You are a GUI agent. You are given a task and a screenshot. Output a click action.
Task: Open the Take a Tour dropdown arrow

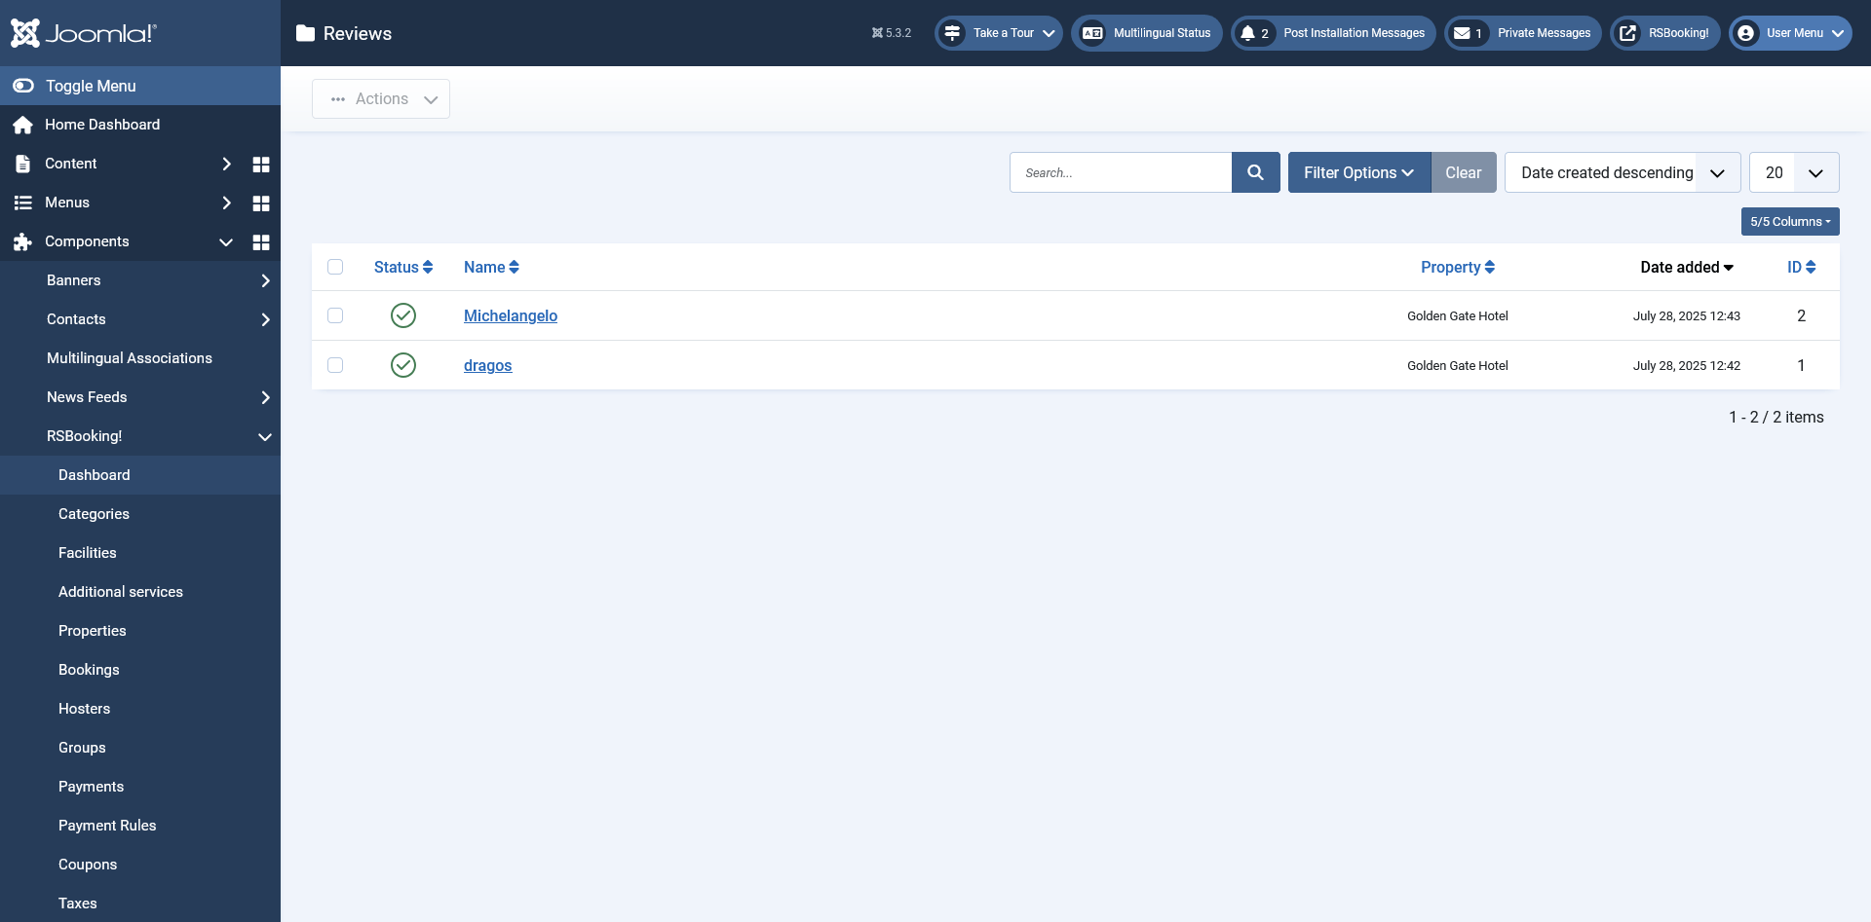1049,33
